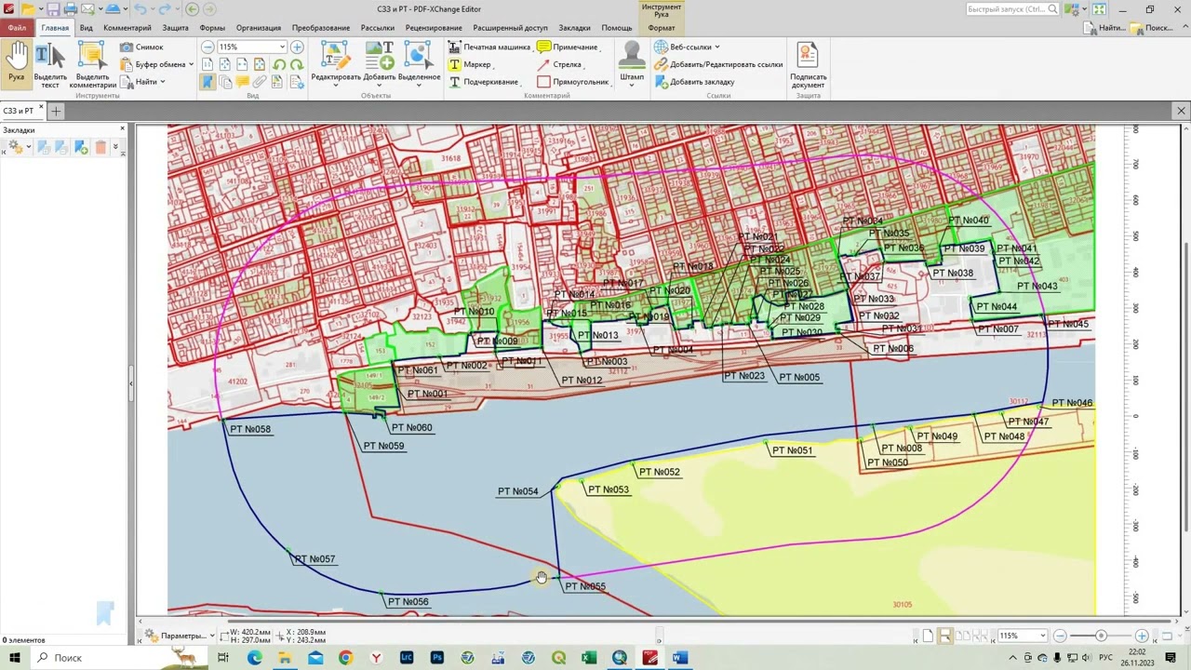Open Google Chrome from the taskbar
This screenshot has width=1191, height=670.
tap(345, 658)
